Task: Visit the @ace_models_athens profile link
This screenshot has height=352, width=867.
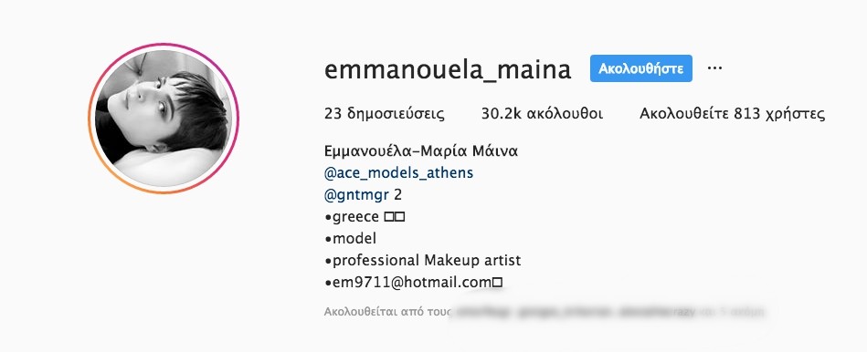Action: [x=398, y=172]
